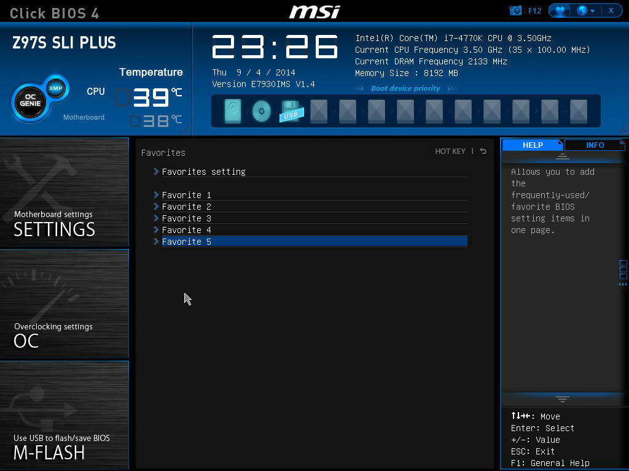This screenshot has height=471, width=629.
Task: Click the MSI logo
Action: 314,12
